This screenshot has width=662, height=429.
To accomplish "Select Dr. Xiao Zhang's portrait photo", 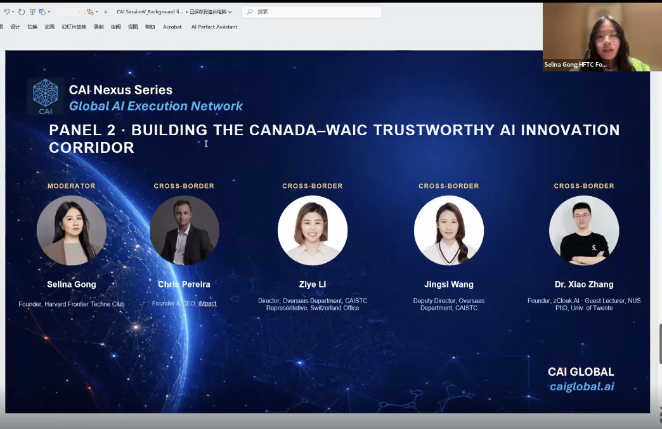I will pyautogui.click(x=584, y=230).
